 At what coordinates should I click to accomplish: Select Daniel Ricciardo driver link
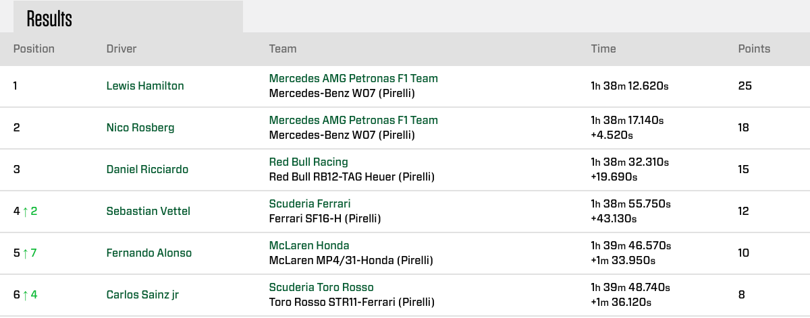147,169
